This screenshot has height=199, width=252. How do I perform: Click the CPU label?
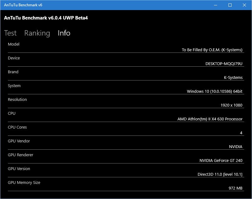tap(12, 113)
